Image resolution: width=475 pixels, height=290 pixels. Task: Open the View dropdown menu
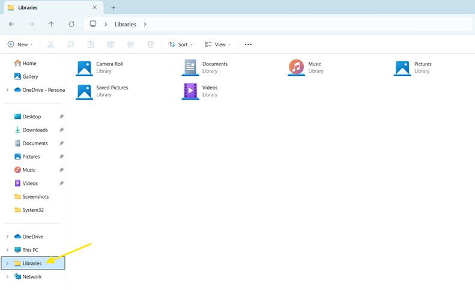pos(217,44)
